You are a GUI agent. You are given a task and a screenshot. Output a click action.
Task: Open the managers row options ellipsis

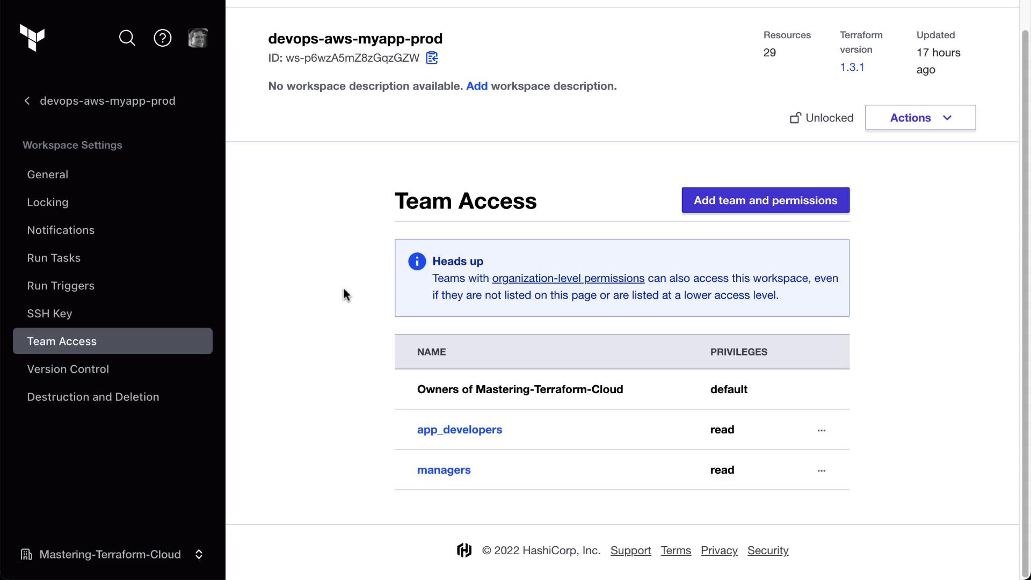coord(821,470)
